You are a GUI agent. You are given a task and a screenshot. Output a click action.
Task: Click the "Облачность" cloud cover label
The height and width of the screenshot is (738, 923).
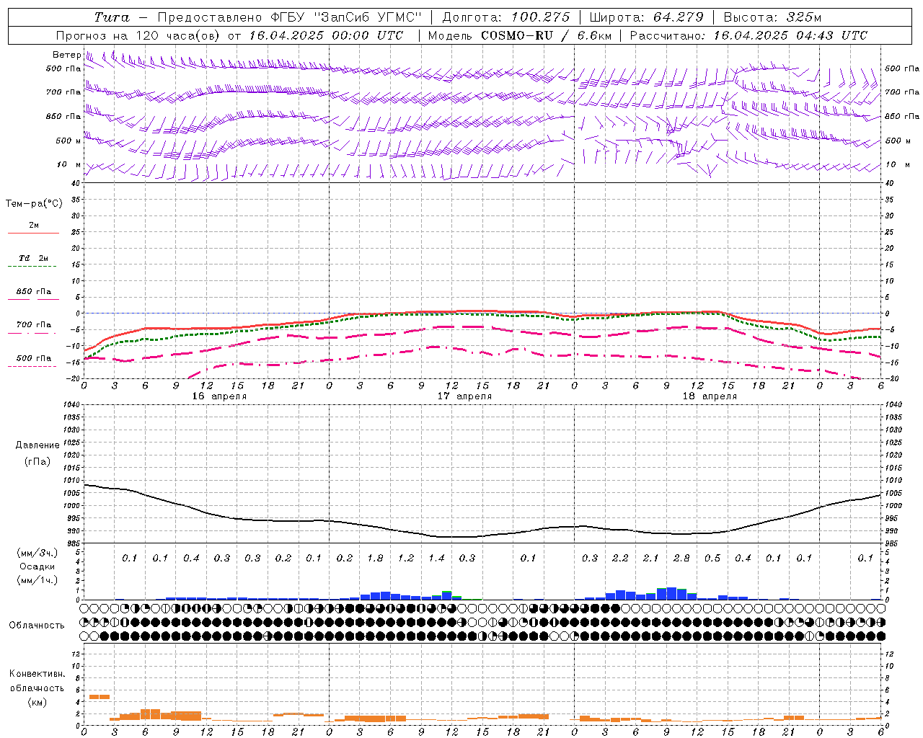[37, 626]
